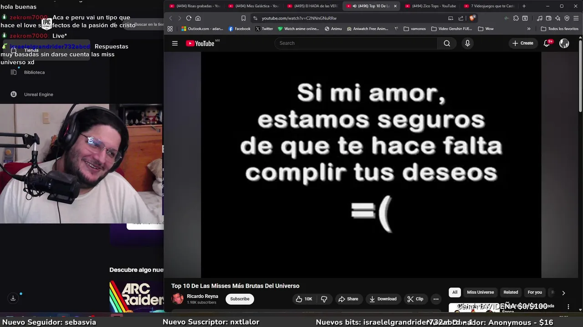This screenshot has width=583, height=327.
Task: Open vamonos bookmark folder
Action: [414, 29]
